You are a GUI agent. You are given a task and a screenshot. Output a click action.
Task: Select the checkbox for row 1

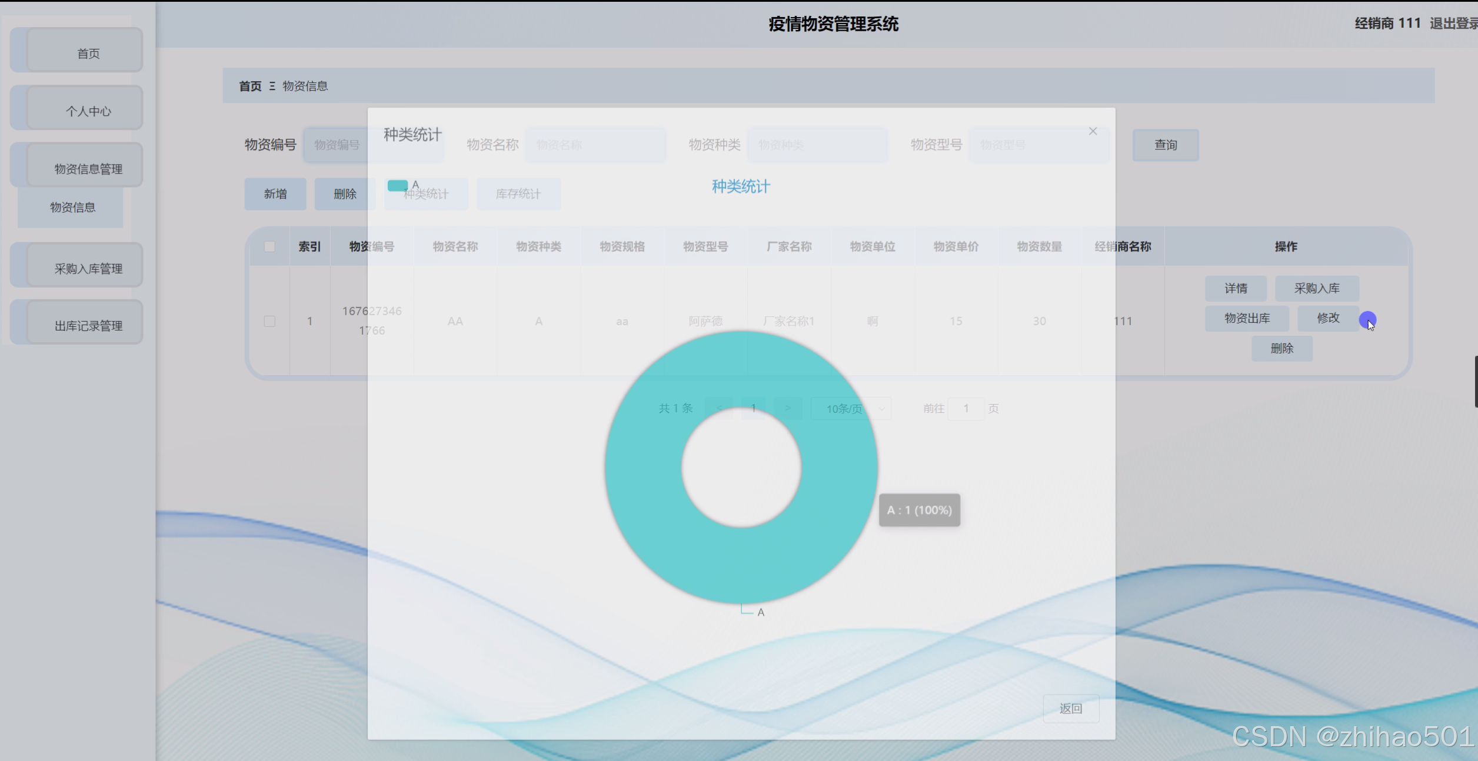click(x=269, y=321)
